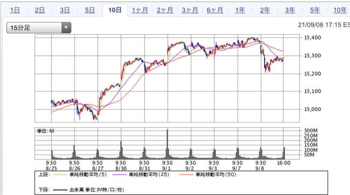Open the 15分足 interval dropdown
The image size is (350, 195).
click(x=39, y=27)
